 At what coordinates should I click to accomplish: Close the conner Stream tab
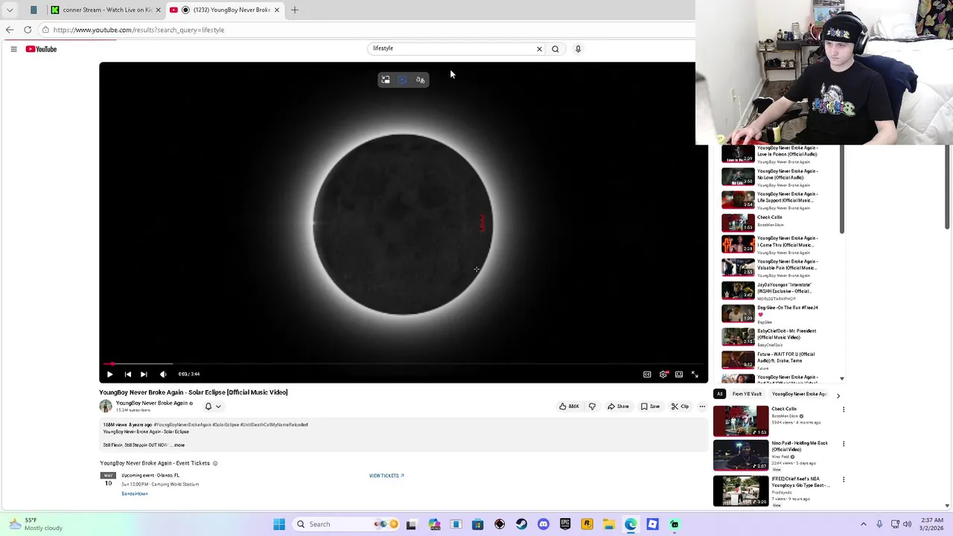(158, 10)
